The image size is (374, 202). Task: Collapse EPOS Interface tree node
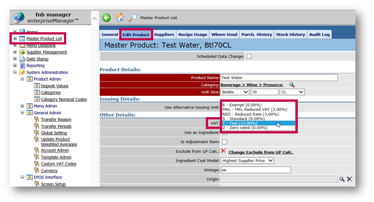(22, 177)
